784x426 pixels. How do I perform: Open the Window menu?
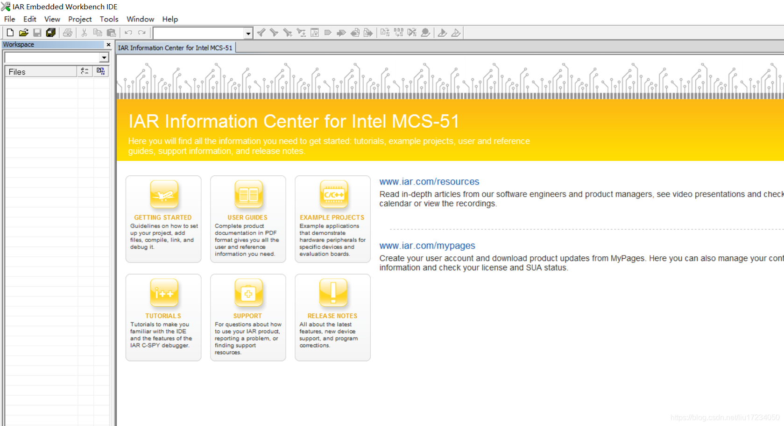click(x=141, y=19)
